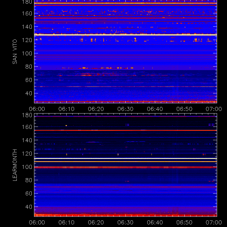
Task: Click the SAN VITO vertical axis title
Action: (15, 52)
